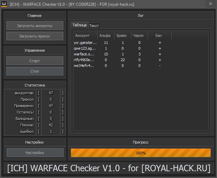This screenshot has height=178, width=217.
Task: Open the Настройки settings button
Action: pos(35,152)
